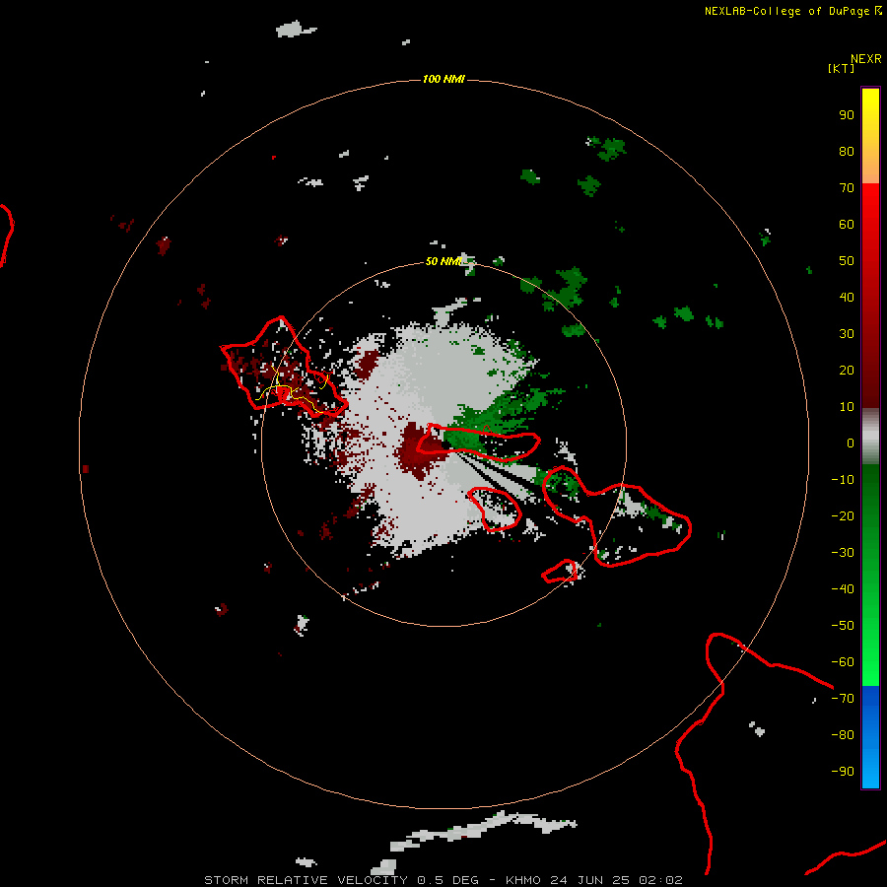Click the -60 value on the velocity scale
Image resolution: width=887 pixels, height=887 pixels.
tap(843, 662)
